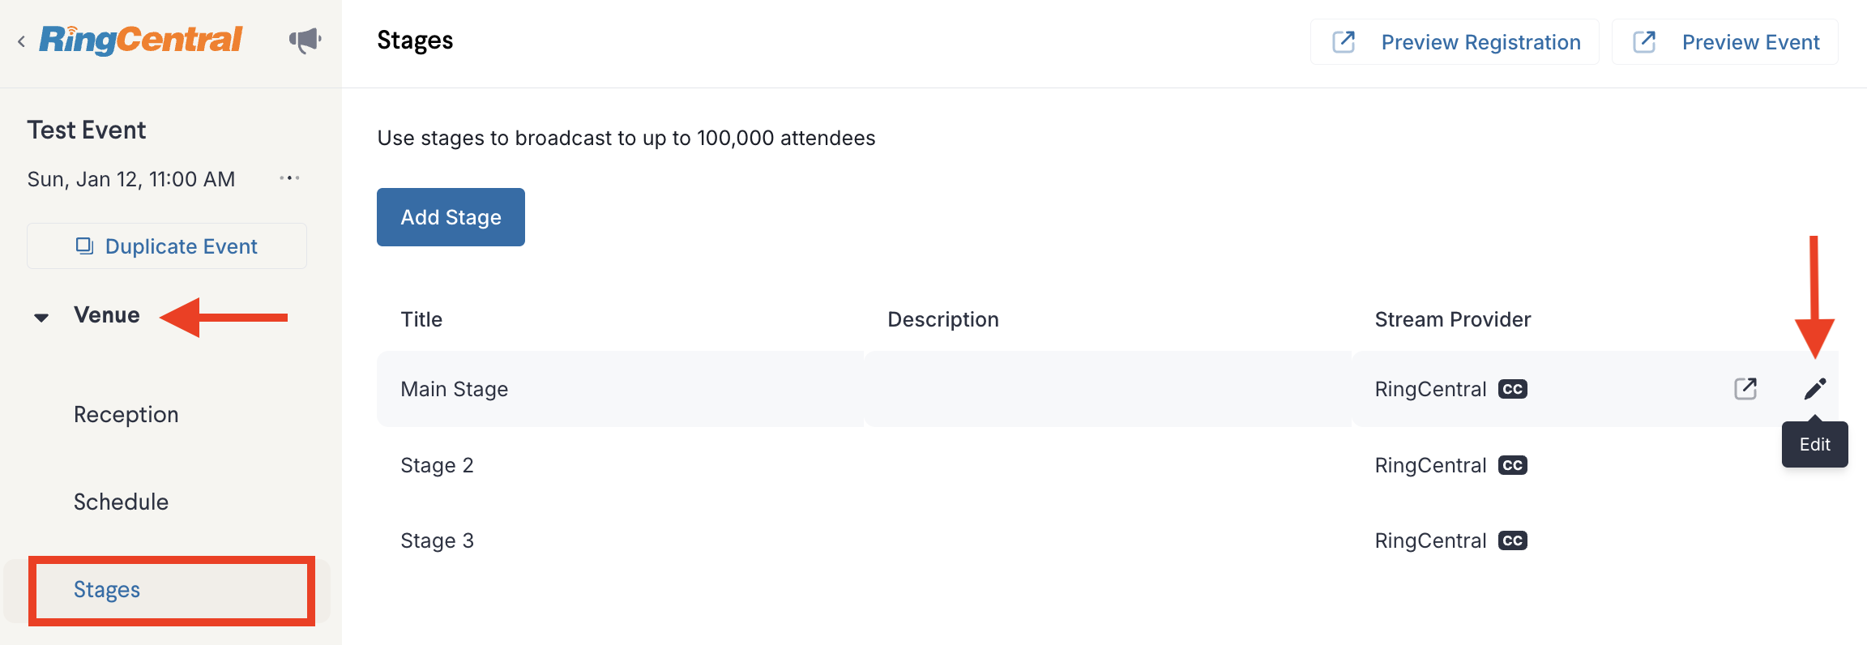Click the pencil Edit icon for Main Stage

click(x=1815, y=389)
